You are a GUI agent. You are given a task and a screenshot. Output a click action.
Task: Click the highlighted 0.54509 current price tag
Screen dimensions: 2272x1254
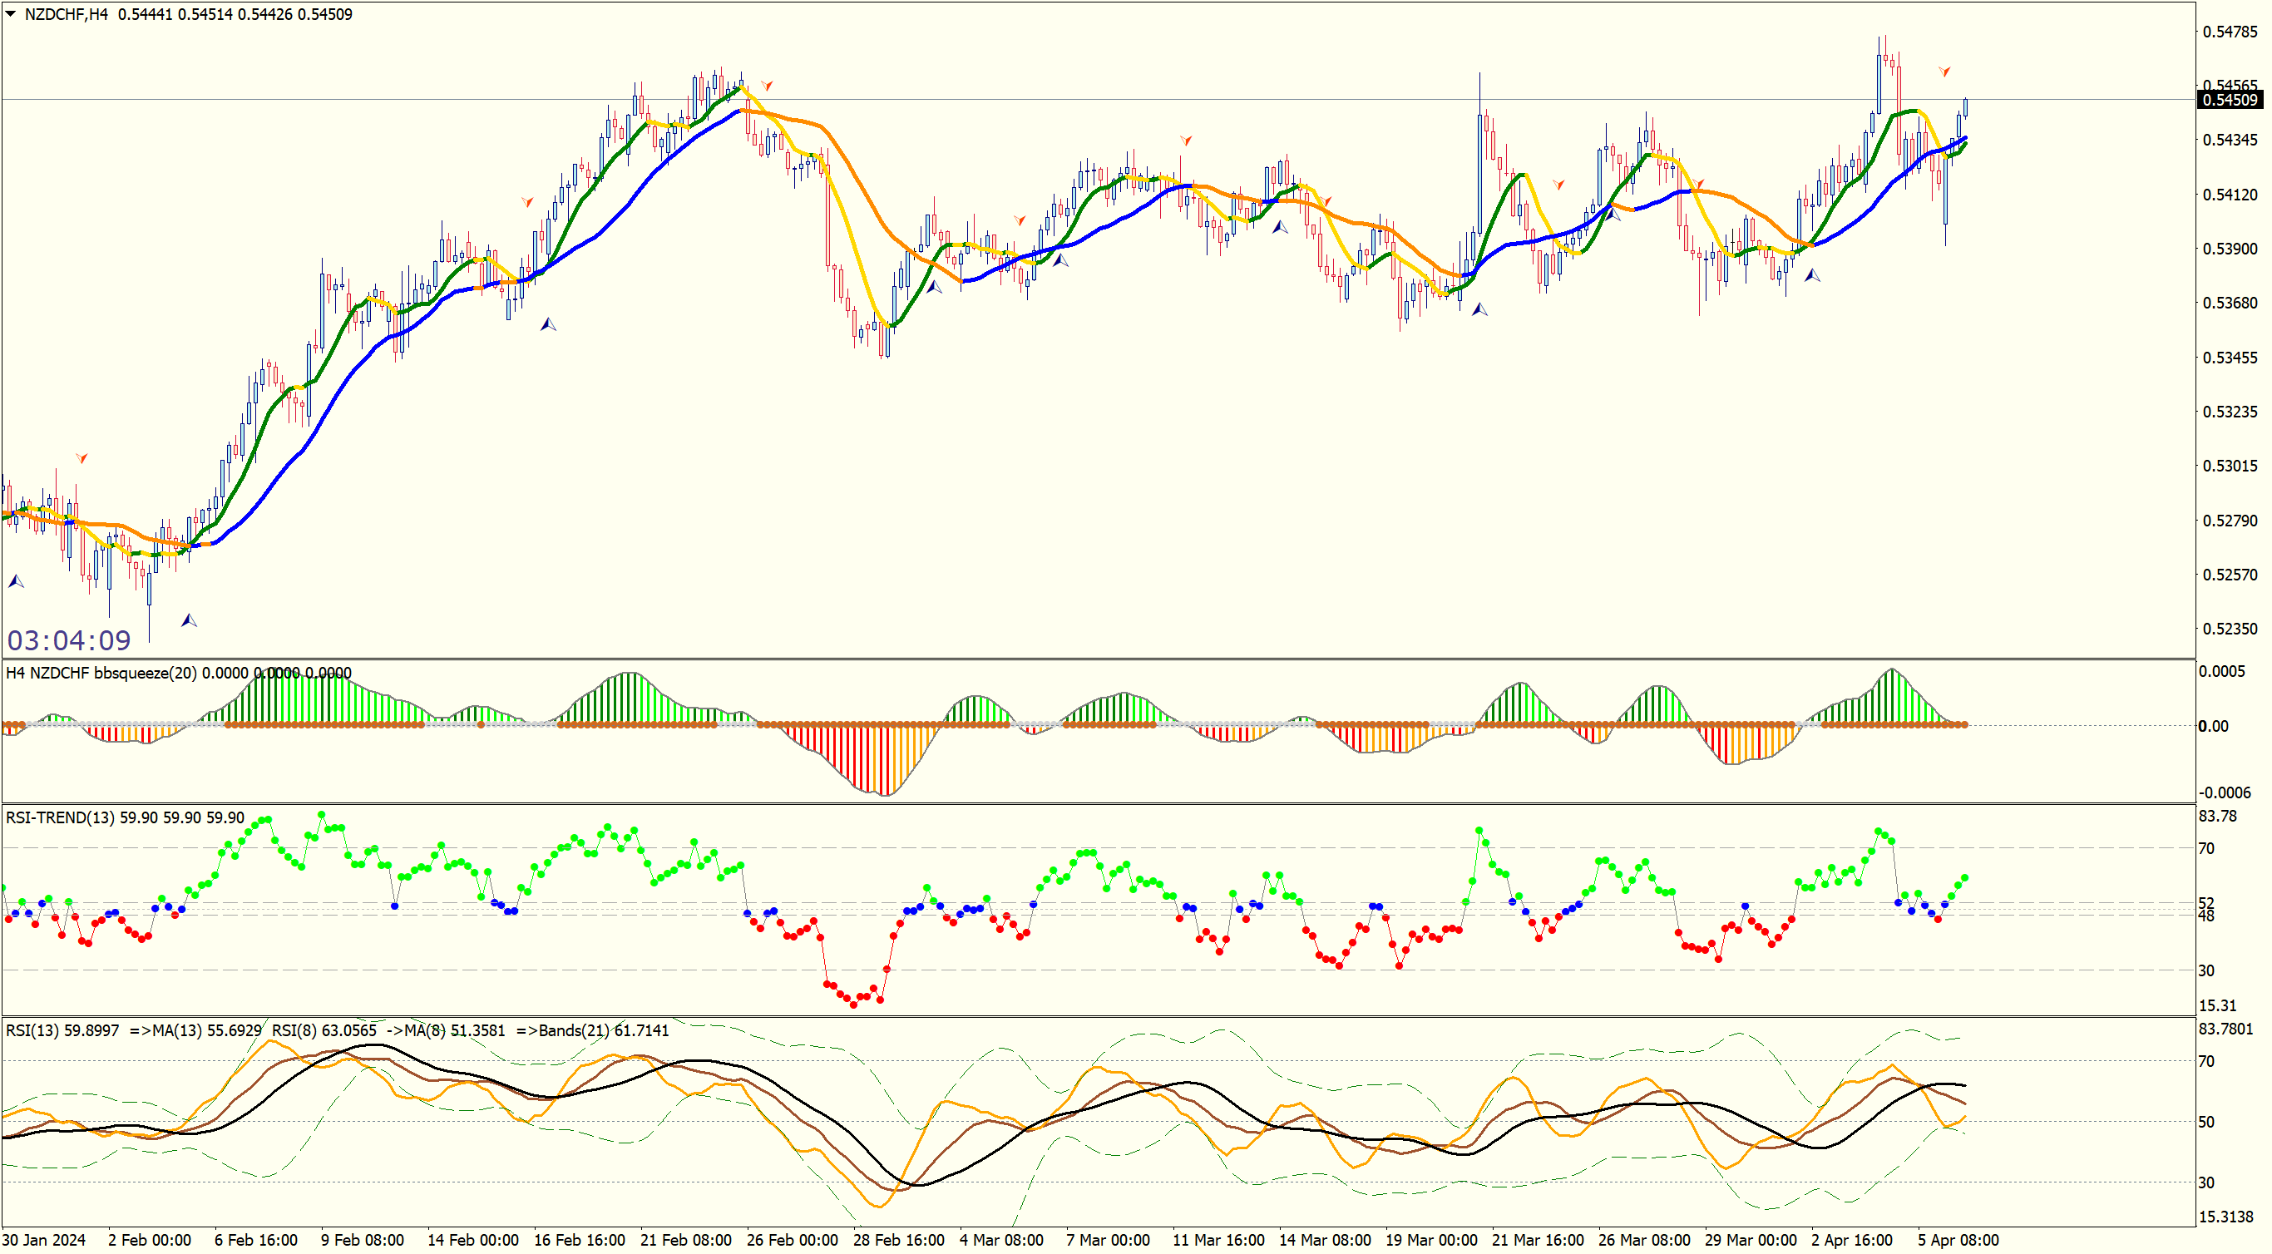pyautogui.click(x=2229, y=100)
